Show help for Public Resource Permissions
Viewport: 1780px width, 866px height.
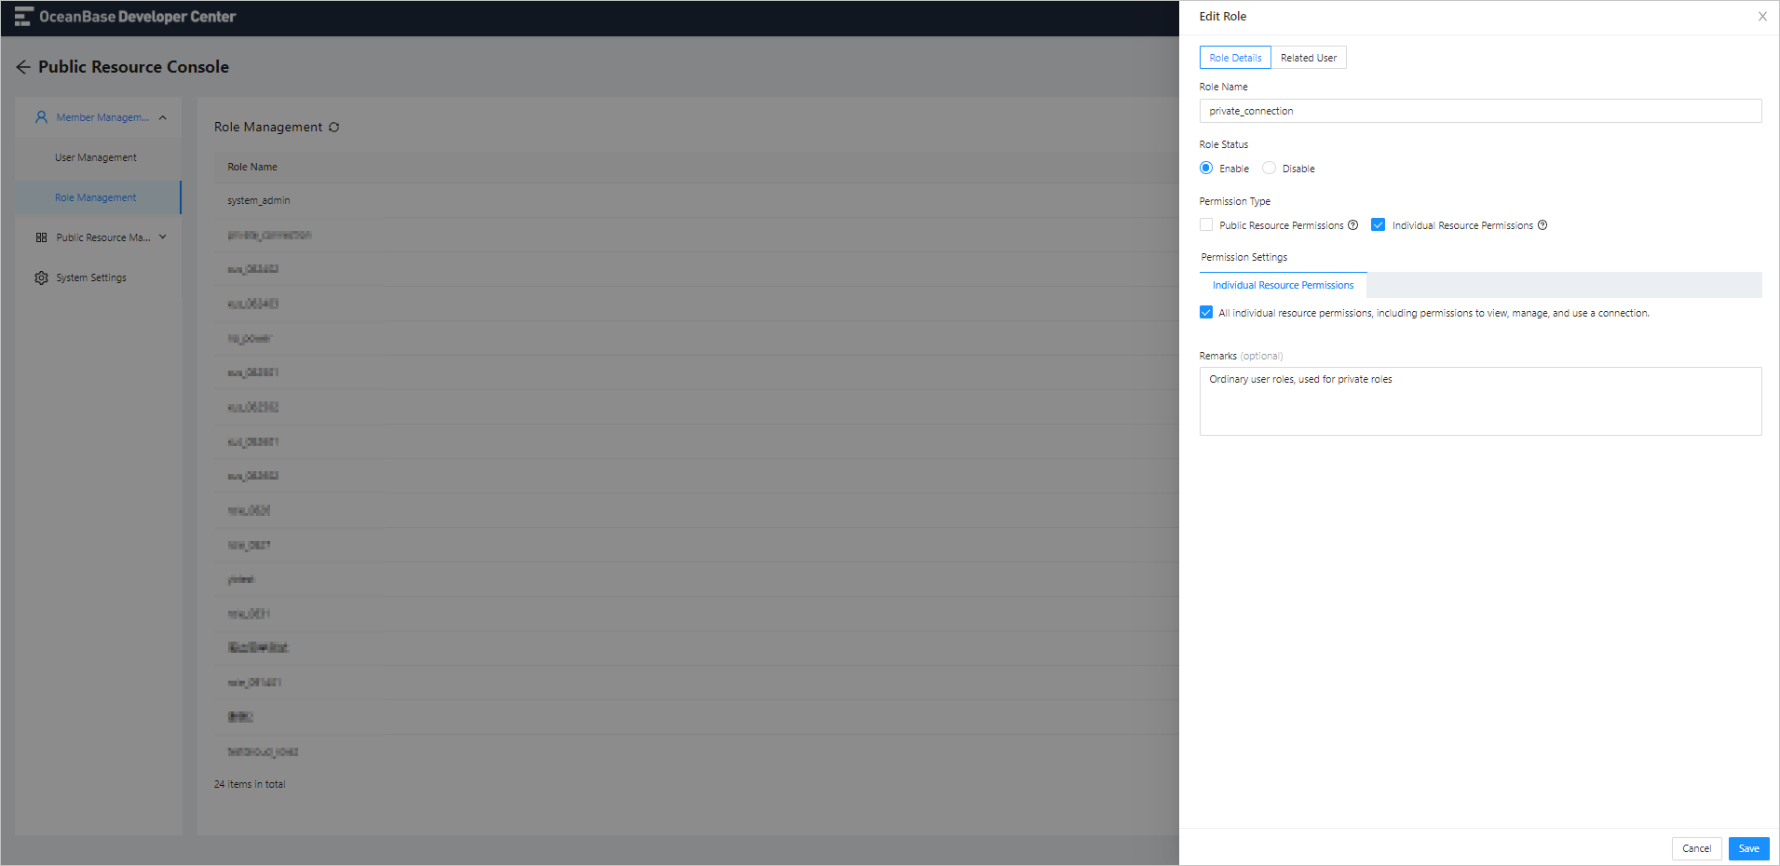coord(1352,225)
